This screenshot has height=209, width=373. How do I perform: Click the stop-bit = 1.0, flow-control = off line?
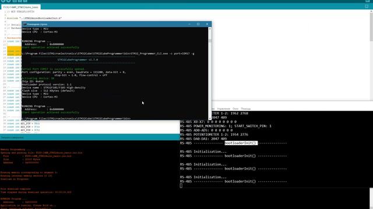tap(80, 75)
